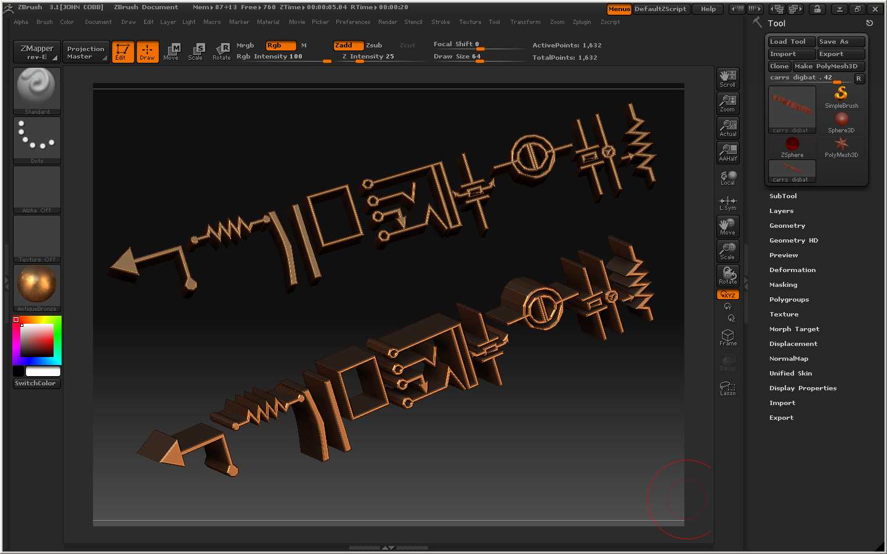
Task: Pick a color in the color picker square
Action: tap(37, 340)
